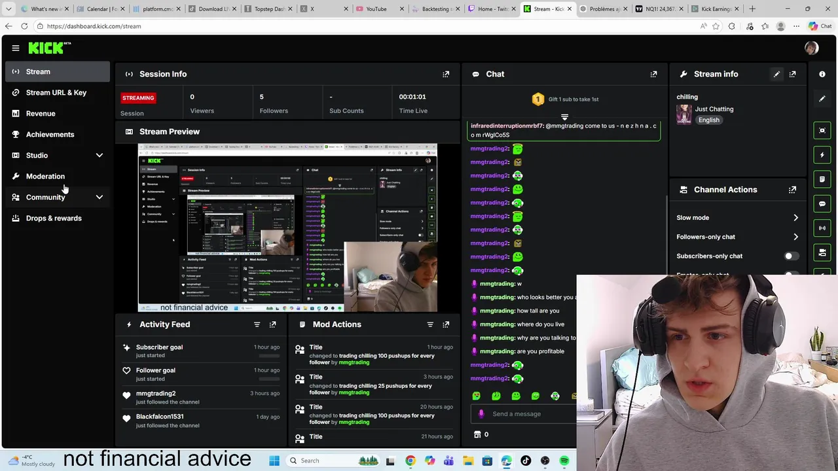838x471 pixels.
Task: Click the red STREAMING status badge
Action: tap(138, 98)
